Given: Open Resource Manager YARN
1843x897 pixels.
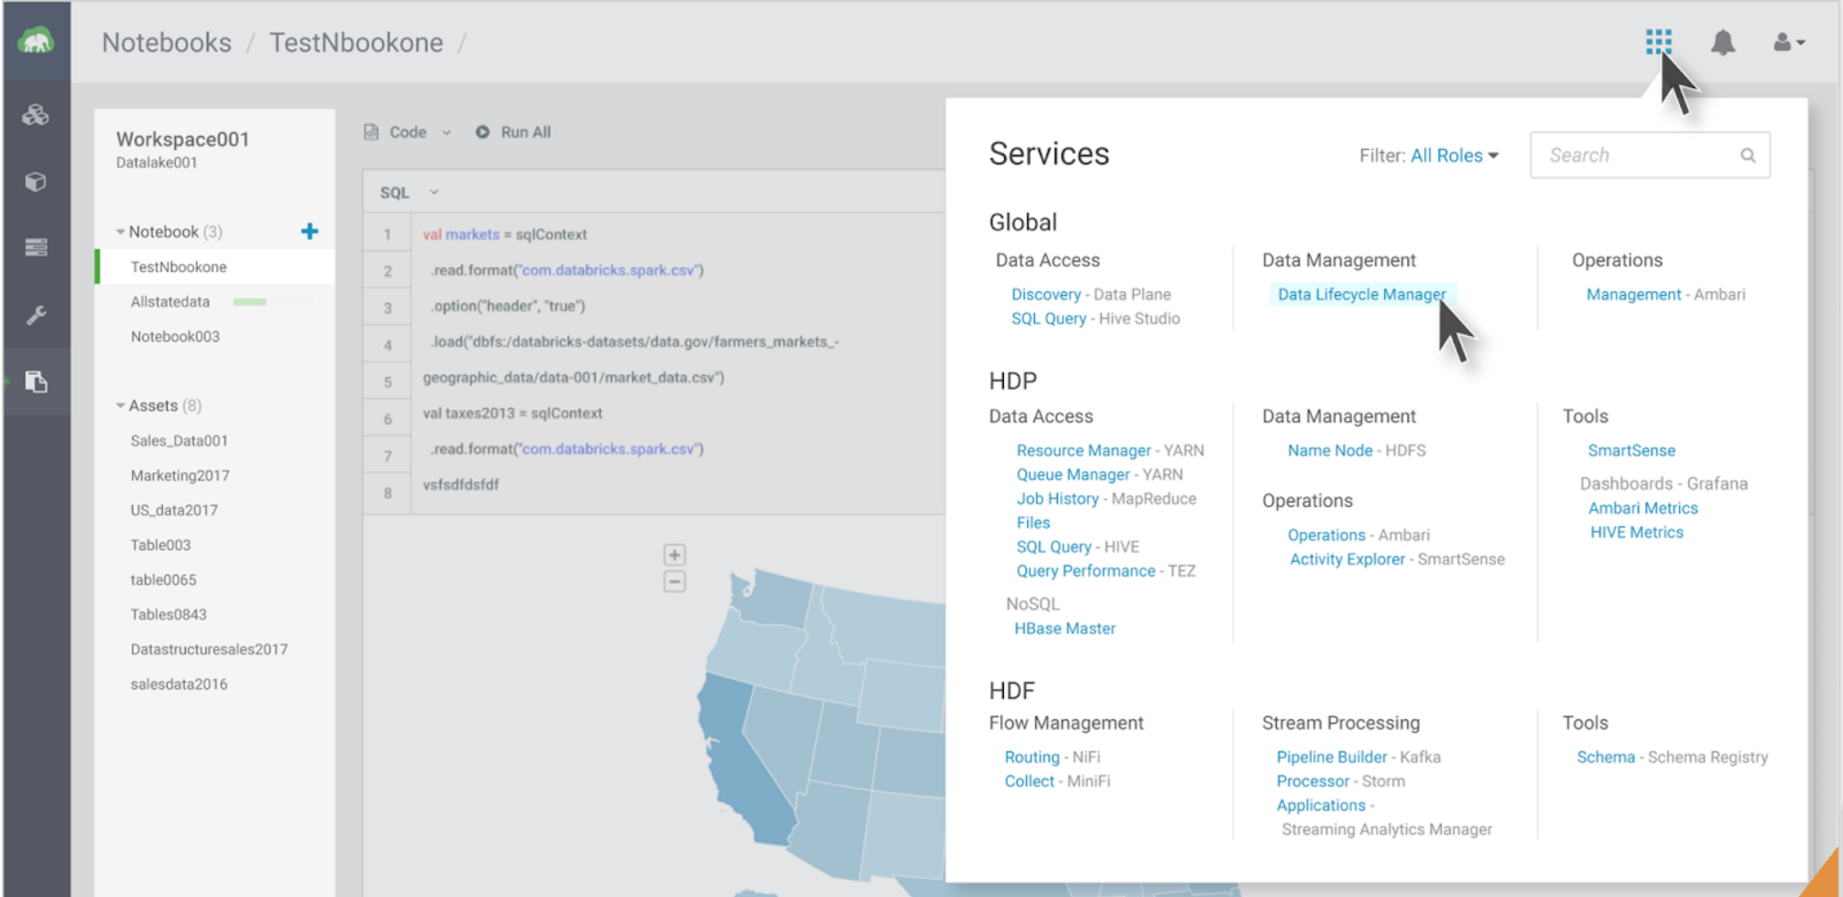Looking at the screenshot, I should click(x=1084, y=450).
